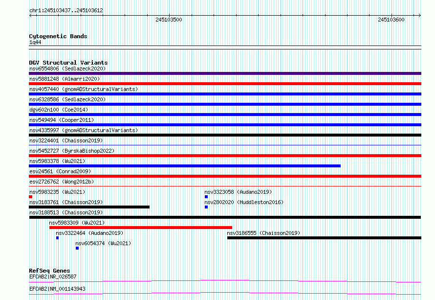Open esv2726762 (Wong2012b) label

[x=62, y=182]
